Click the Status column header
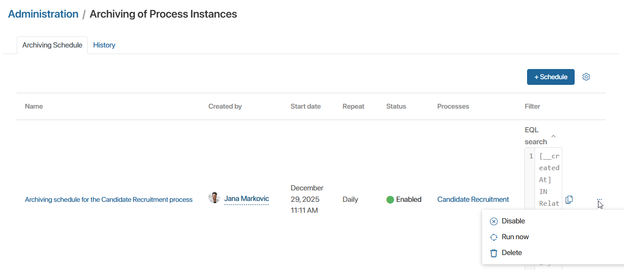Viewport: 624px width, 270px height. [396, 106]
